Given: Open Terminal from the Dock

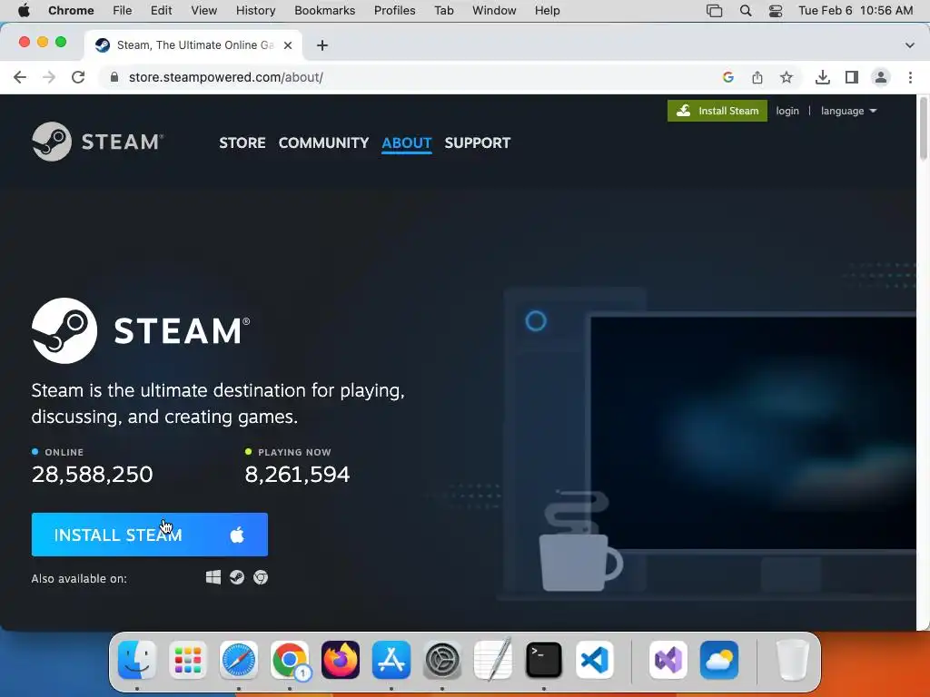Looking at the screenshot, I should (x=544, y=660).
